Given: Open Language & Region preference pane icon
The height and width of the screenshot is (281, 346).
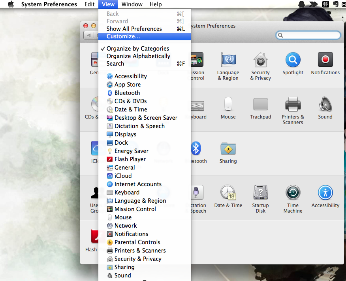Looking at the screenshot, I should [228, 60].
